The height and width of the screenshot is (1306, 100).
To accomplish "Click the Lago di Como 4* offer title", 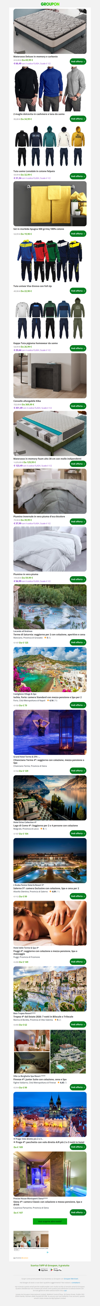I will pos(45,825).
